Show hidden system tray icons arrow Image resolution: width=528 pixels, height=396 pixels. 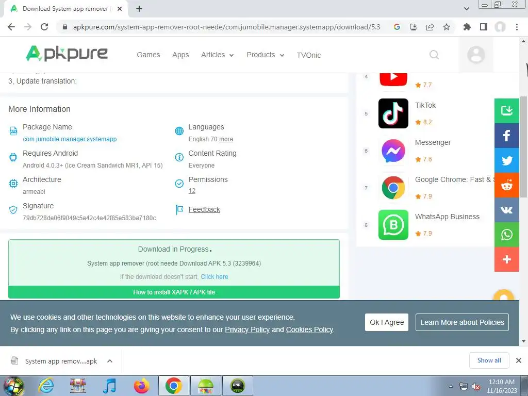click(451, 386)
